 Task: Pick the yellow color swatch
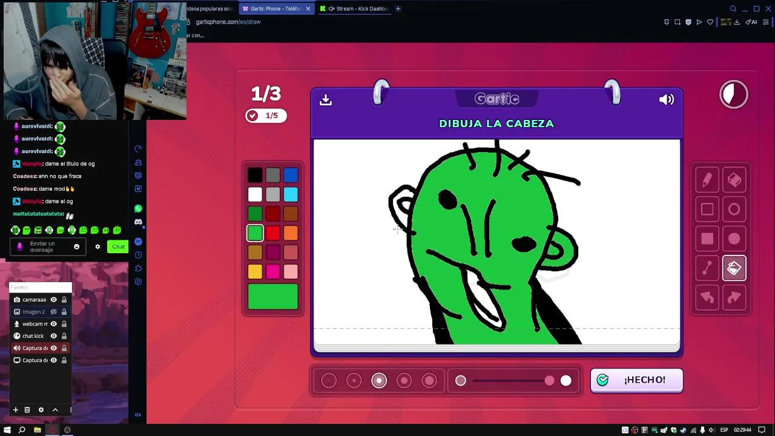255,271
